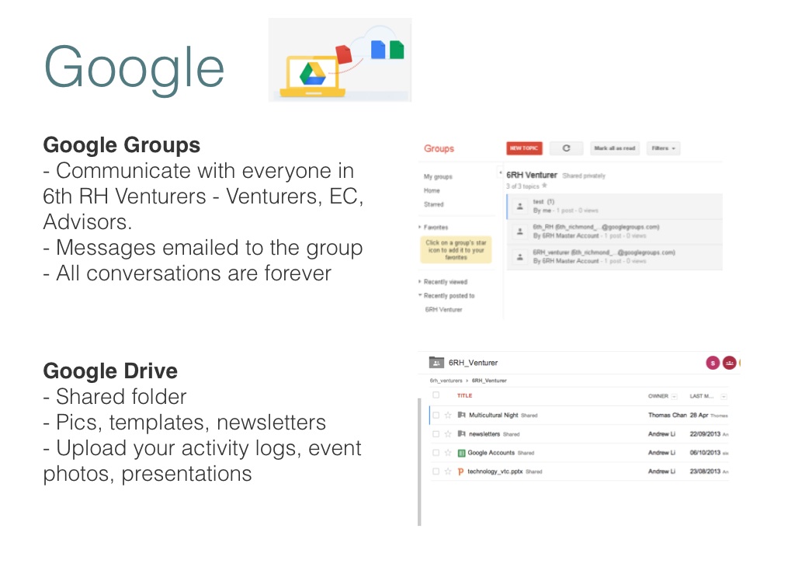
Task: Go to Starred in the Groups sidebar
Action: (x=434, y=205)
